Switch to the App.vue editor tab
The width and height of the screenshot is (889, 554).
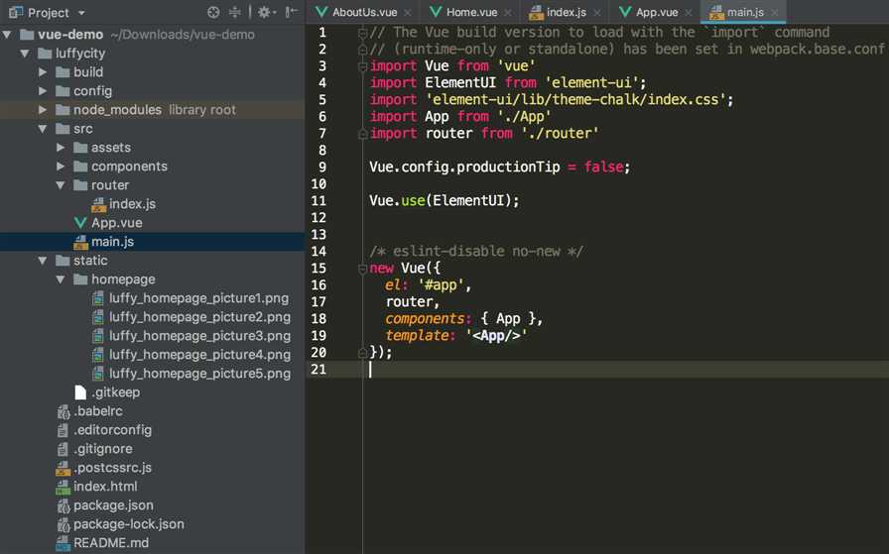657,12
